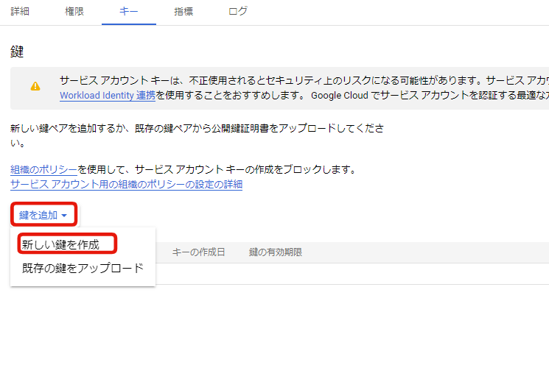549x379 pixels.
Task: Select the キー tab
Action: click(129, 12)
